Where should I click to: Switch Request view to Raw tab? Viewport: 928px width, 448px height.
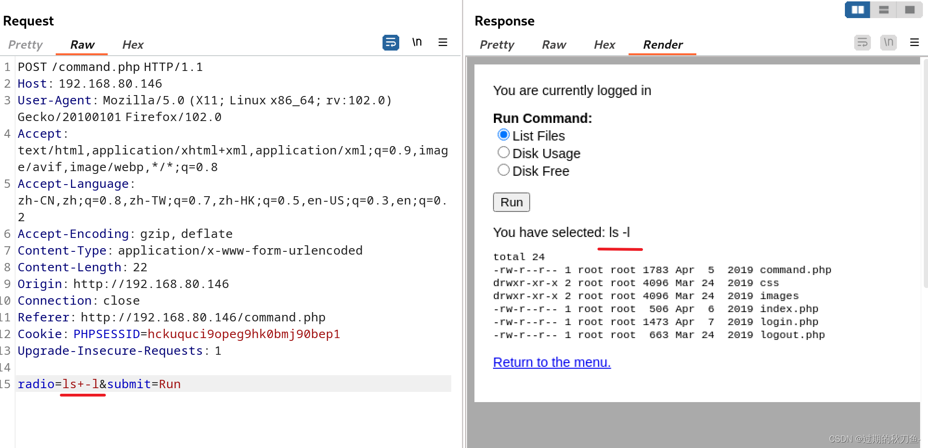click(82, 45)
